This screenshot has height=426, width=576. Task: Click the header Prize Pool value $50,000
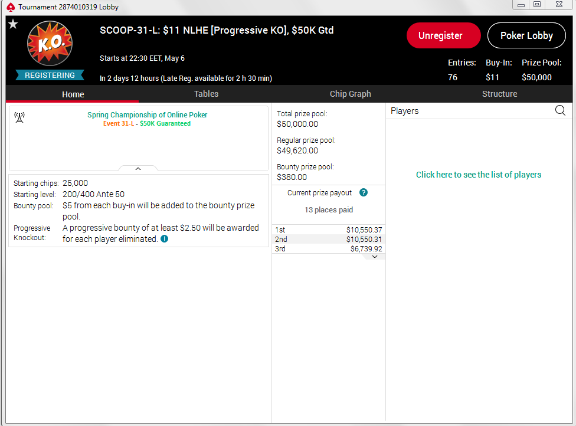pos(536,77)
